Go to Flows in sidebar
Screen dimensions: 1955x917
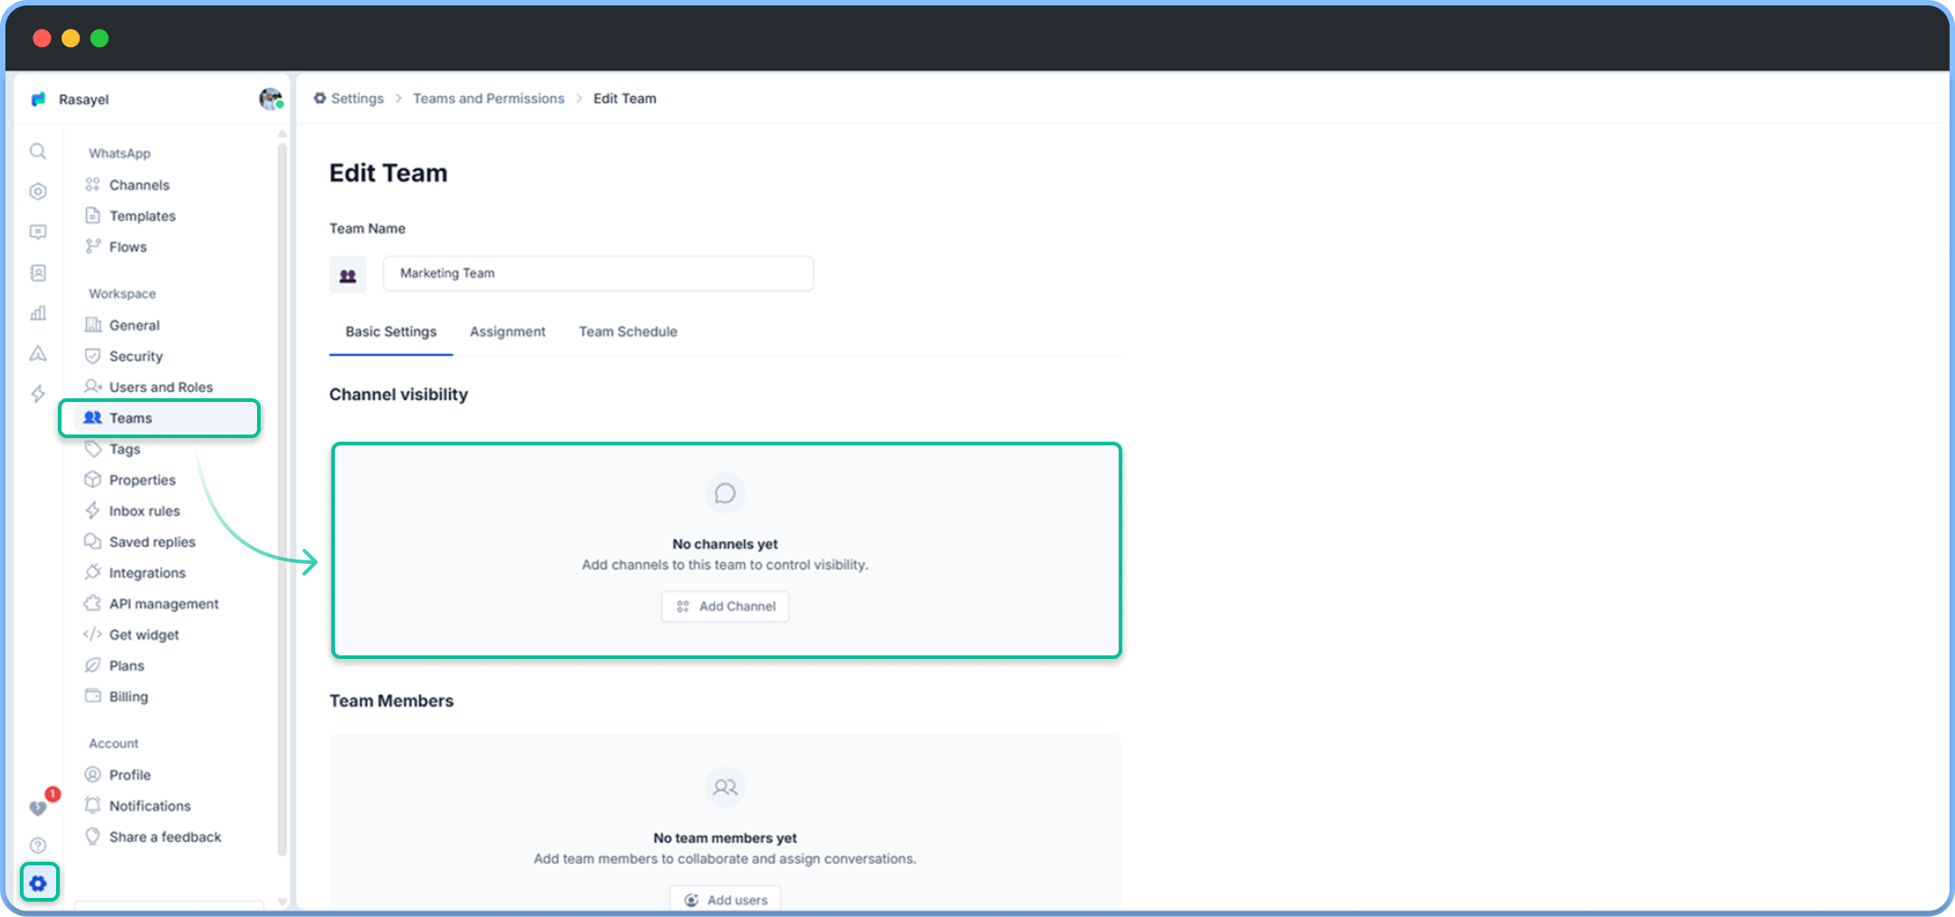click(128, 246)
